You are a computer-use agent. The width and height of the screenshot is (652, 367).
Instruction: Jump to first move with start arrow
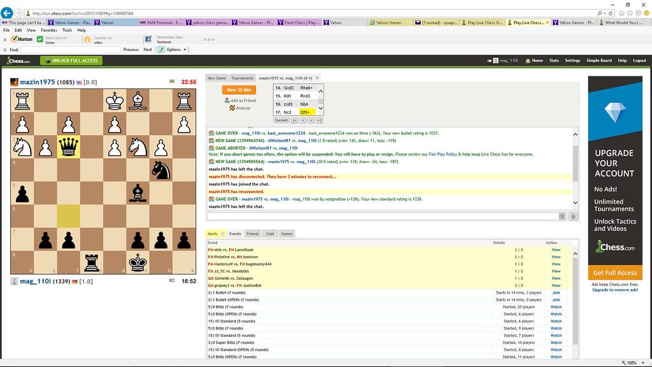[x=295, y=120]
